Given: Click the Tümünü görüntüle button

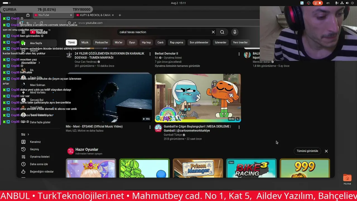Looking at the screenshot, I should [x=307, y=151].
